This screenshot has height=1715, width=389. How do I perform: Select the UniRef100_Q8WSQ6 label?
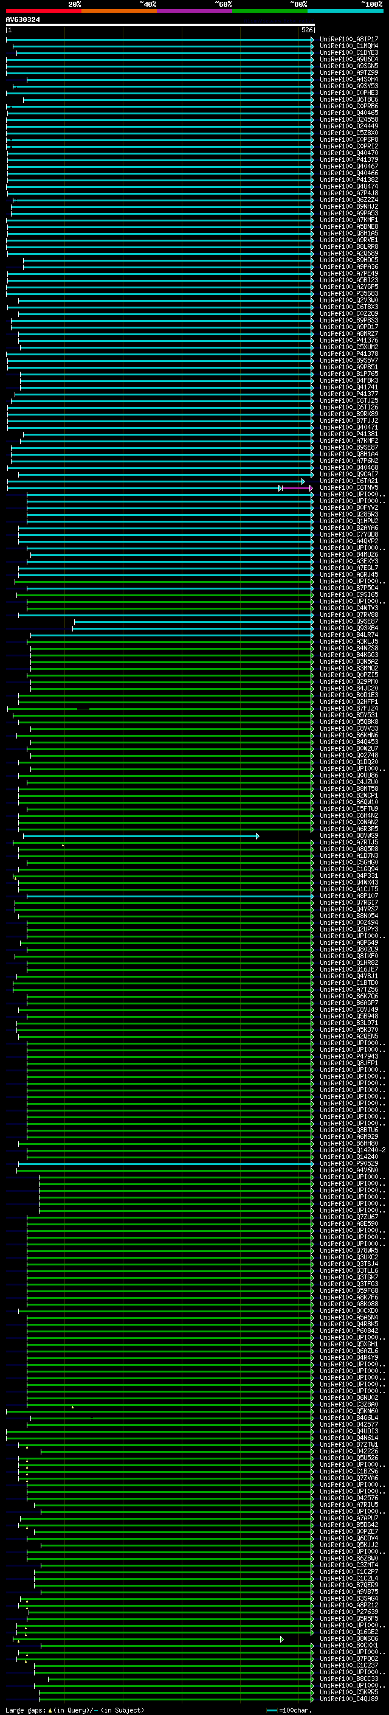coord(348,1638)
